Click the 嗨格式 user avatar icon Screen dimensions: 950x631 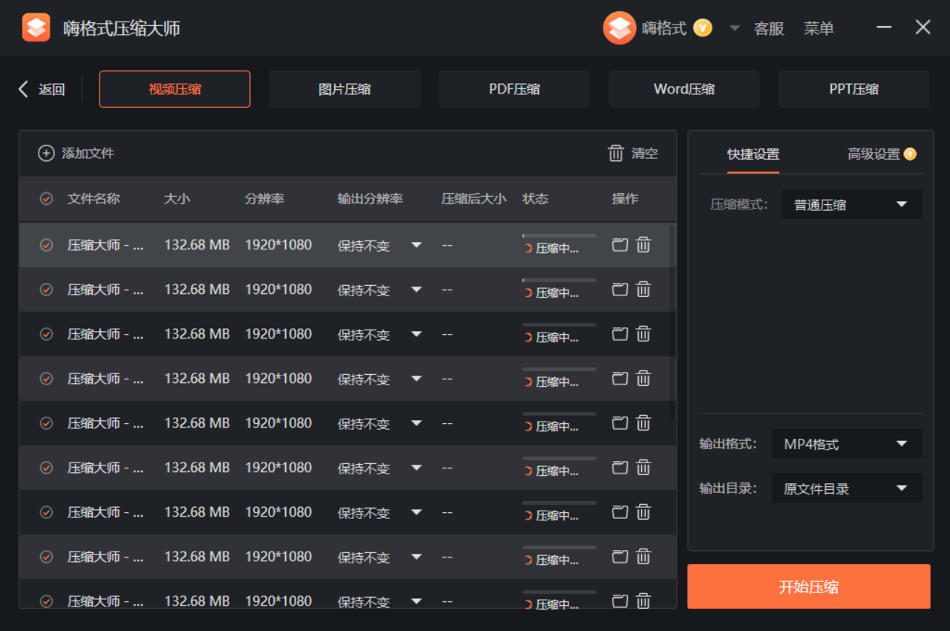point(619,28)
